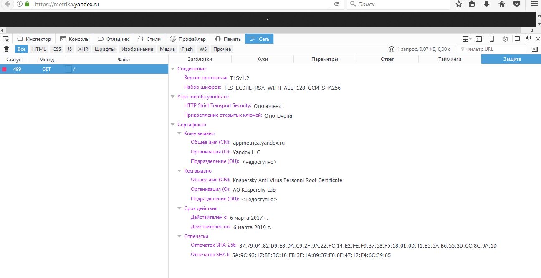Collapse the Сертификат section
The height and width of the screenshot is (278, 541).
173,125
